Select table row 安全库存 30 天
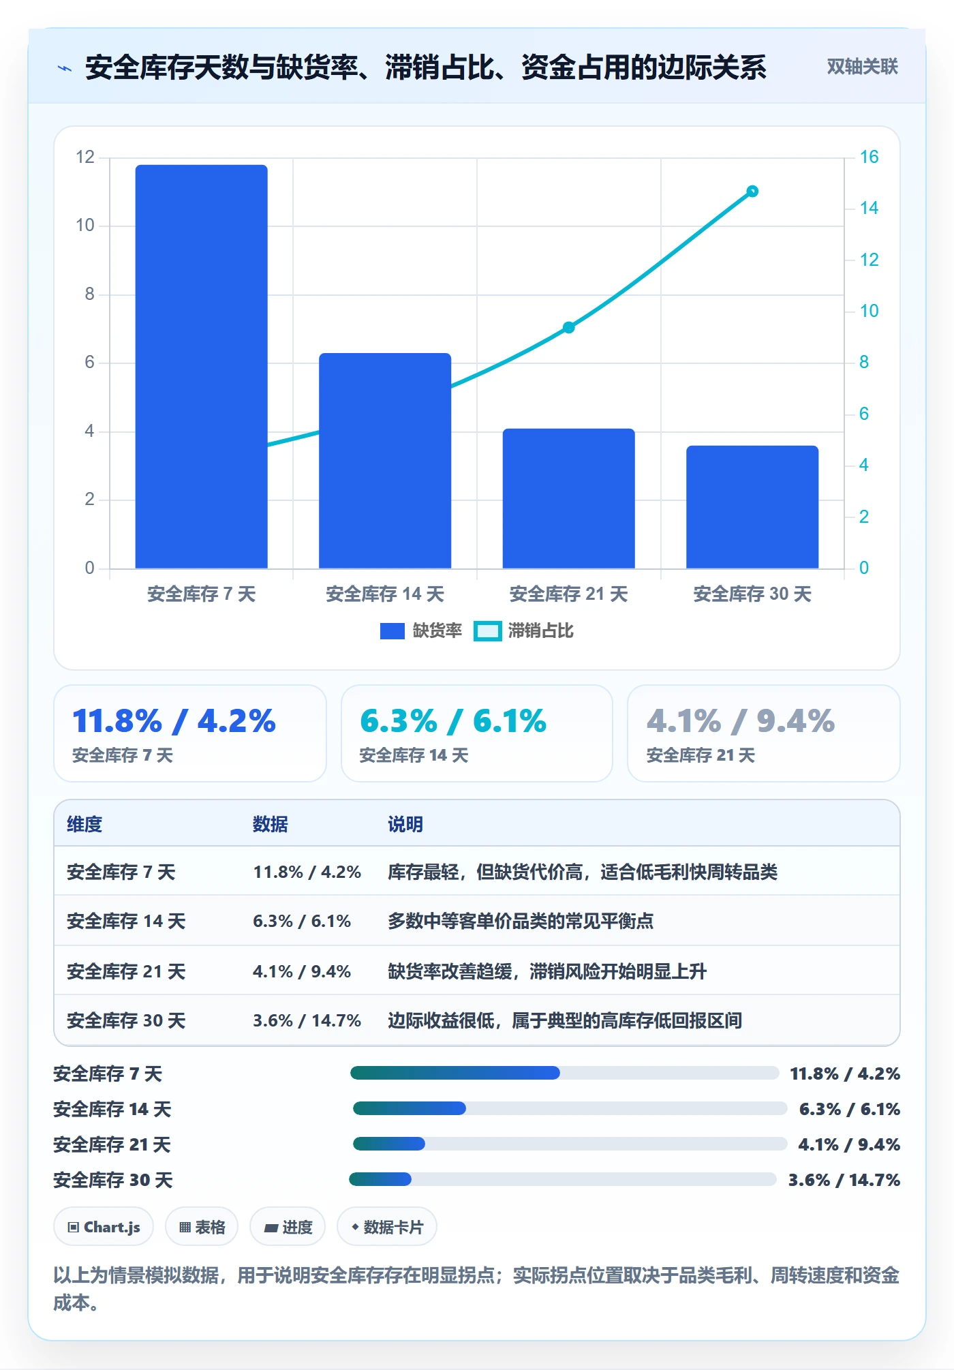The height and width of the screenshot is (1370, 954). [477, 1020]
